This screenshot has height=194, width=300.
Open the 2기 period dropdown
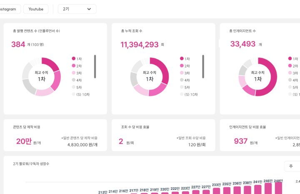[77, 9]
